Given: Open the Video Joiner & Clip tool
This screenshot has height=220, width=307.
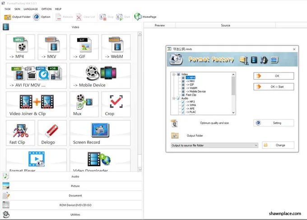Looking at the screenshot, I should click(x=36, y=104).
